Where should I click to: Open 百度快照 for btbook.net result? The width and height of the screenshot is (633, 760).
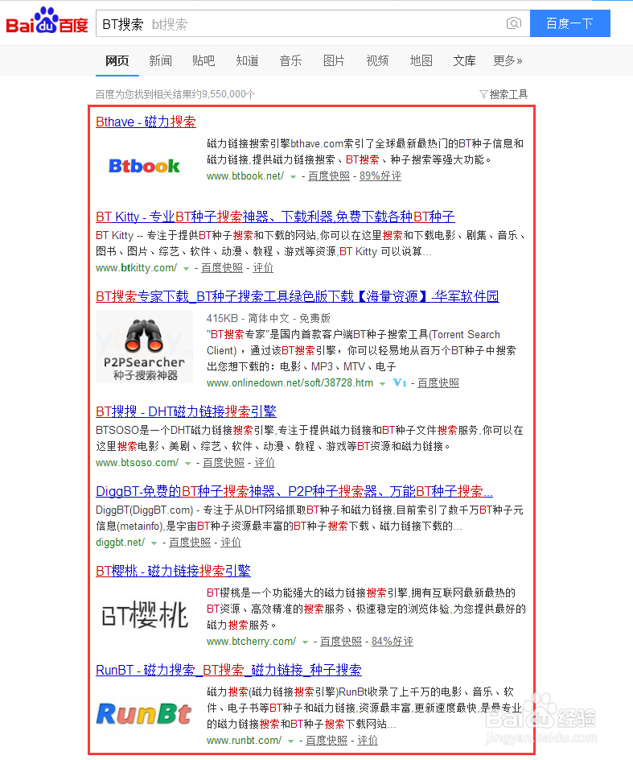coord(329,176)
